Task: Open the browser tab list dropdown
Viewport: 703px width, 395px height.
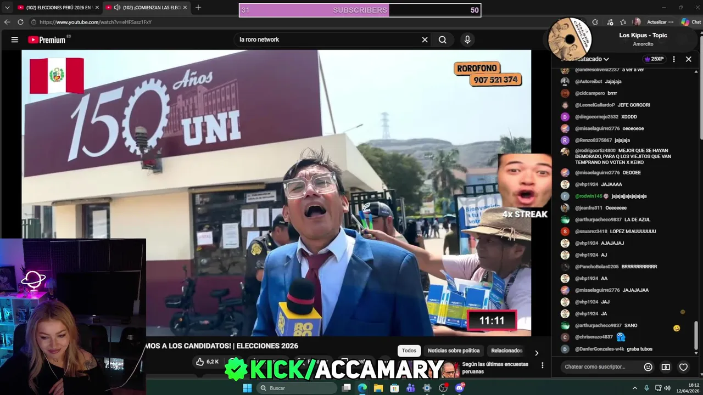Action: (x=7, y=8)
